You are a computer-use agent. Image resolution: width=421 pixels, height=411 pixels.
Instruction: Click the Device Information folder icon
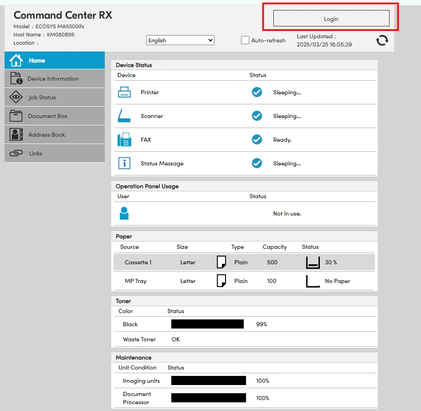[x=16, y=78]
